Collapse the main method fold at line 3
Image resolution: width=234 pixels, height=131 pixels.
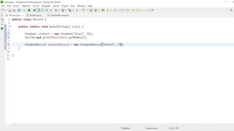[x=11, y=26]
